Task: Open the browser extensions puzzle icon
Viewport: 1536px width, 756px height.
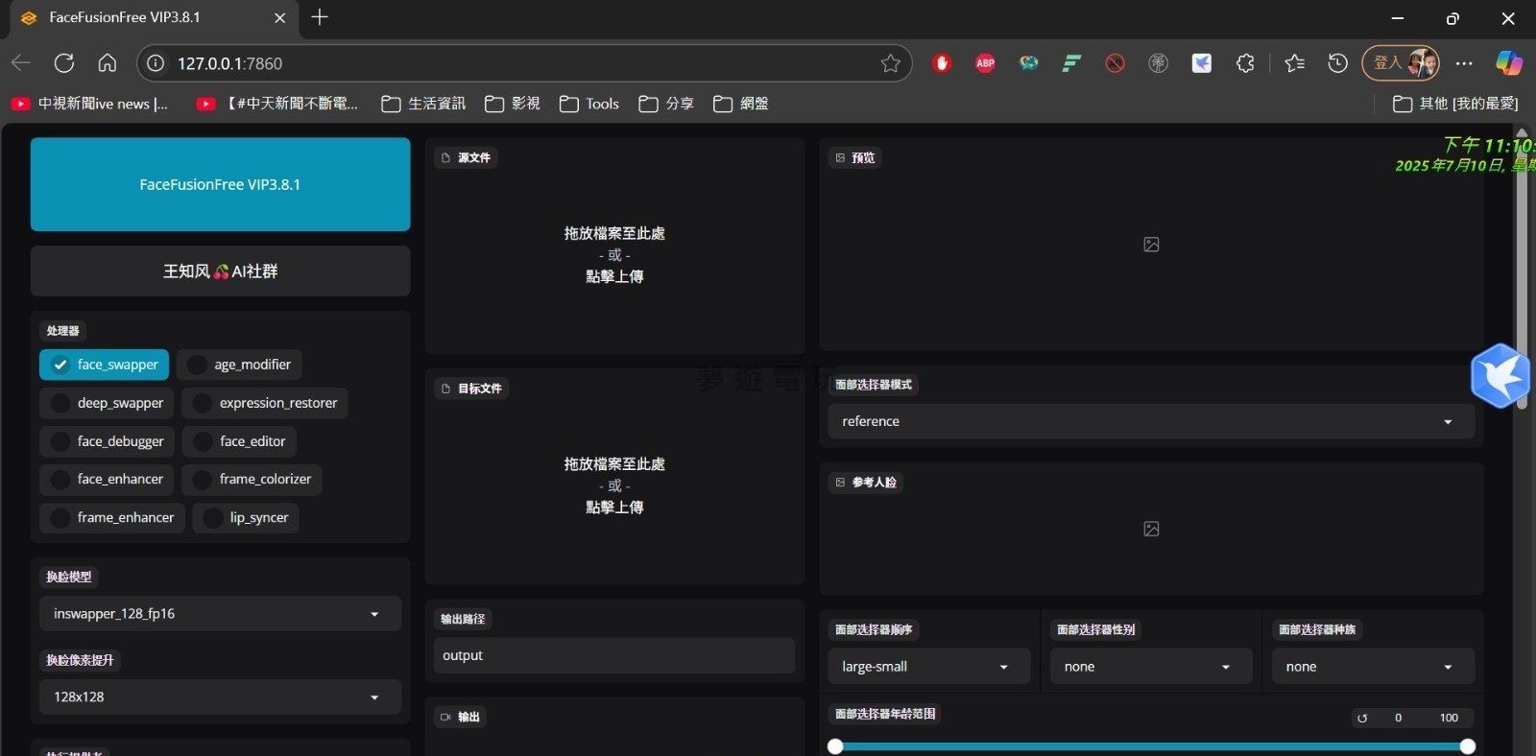Action: [x=1245, y=63]
